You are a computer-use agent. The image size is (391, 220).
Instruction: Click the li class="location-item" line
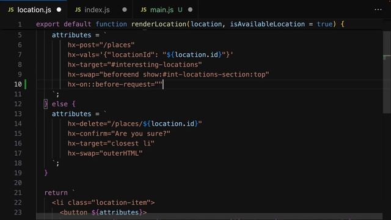click(103, 202)
